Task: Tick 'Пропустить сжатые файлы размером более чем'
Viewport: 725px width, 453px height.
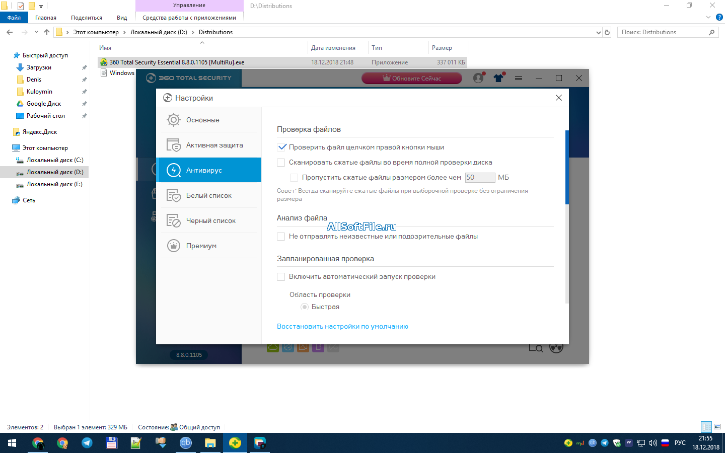Action: coord(294,178)
